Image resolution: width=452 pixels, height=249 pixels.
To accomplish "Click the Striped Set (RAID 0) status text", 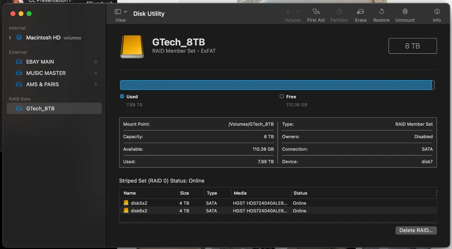I will (x=161, y=181).
